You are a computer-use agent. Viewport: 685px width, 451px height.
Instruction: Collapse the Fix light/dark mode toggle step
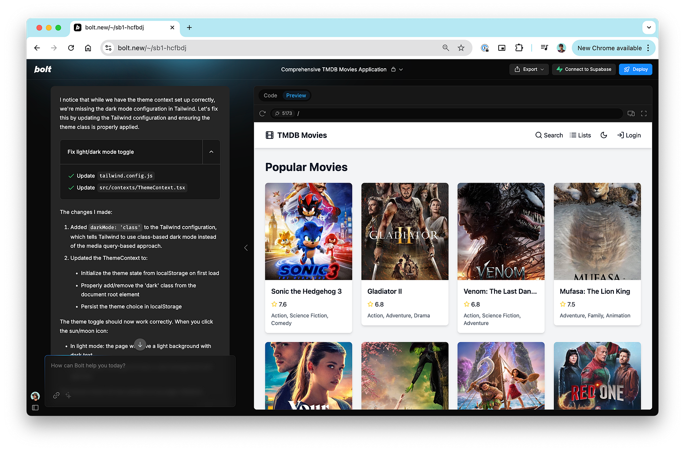pos(211,152)
